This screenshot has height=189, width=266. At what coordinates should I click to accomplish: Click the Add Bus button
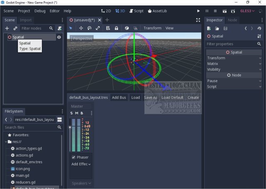(119, 98)
